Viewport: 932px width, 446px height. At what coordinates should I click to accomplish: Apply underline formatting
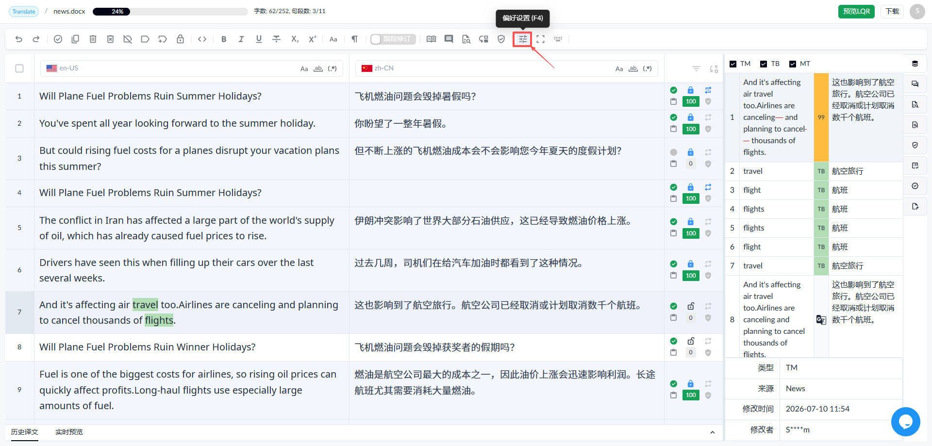point(259,39)
